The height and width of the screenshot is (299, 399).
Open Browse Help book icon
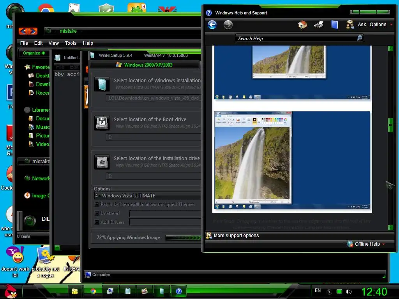334,25
